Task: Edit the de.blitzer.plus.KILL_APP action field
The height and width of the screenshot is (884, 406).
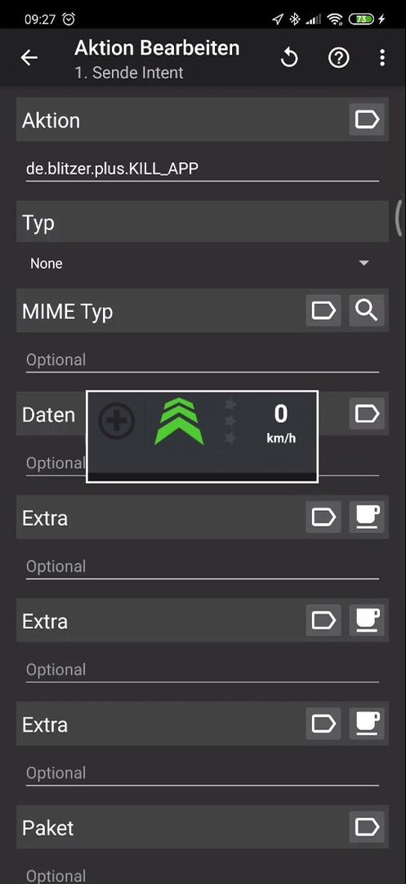Action: pyautogui.click(x=203, y=168)
